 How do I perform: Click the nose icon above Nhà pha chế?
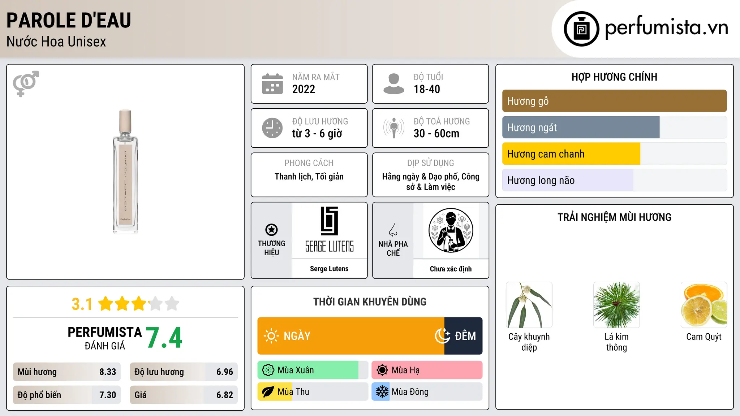click(x=393, y=230)
